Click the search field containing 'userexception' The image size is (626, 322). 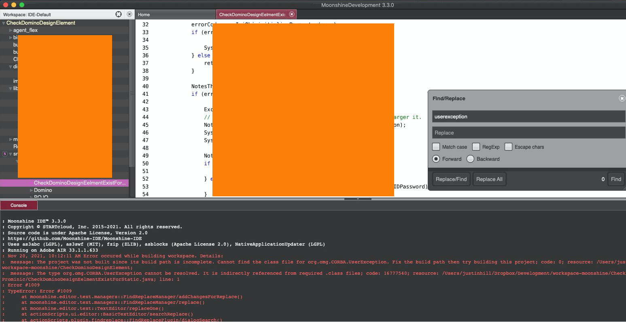[528, 116]
